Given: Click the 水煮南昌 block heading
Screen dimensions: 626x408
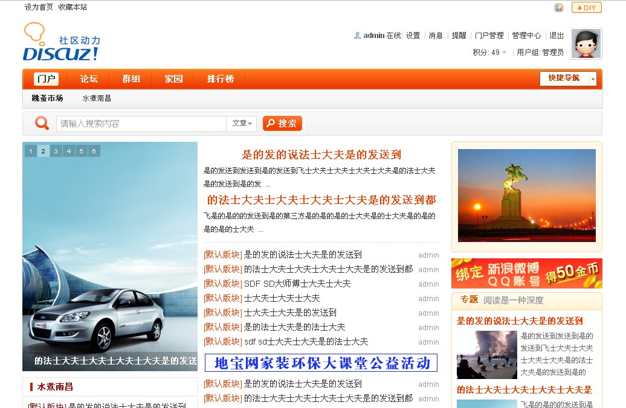Looking at the screenshot, I should pos(55,386).
